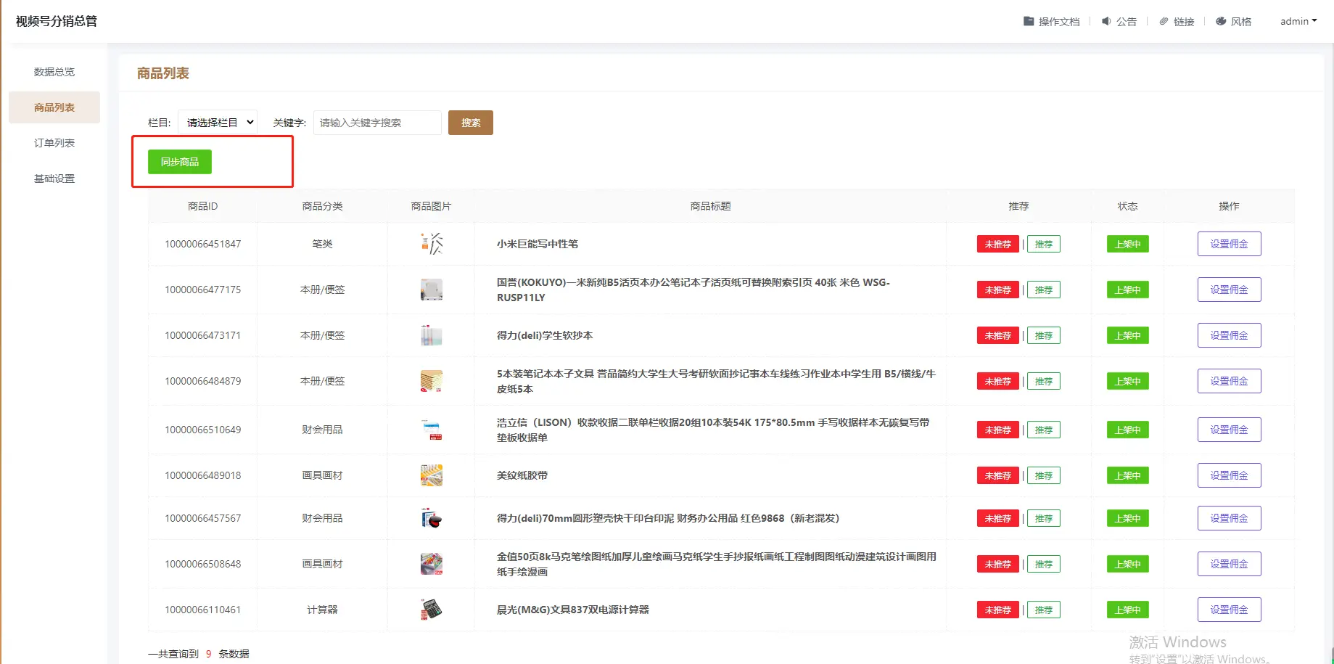Open the admin user dropdown menu
This screenshot has width=1334, height=664.
pos(1298,21)
